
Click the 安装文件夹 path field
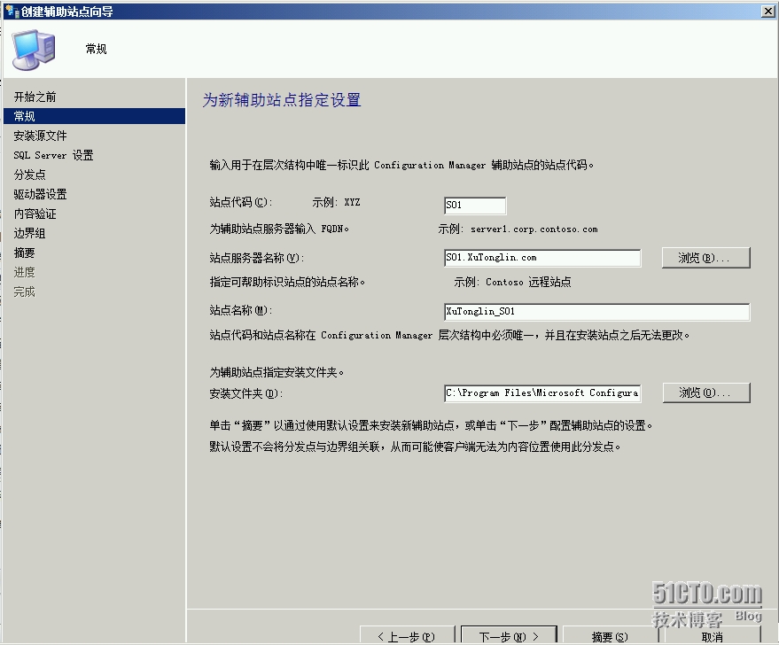click(542, 392)
